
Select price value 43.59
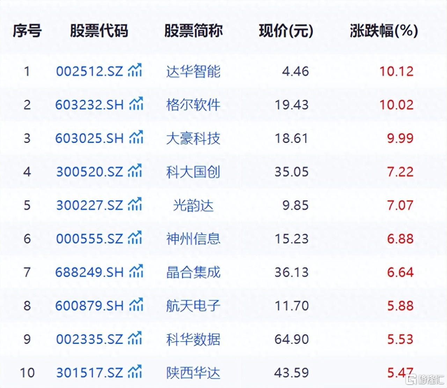point(292,373)
